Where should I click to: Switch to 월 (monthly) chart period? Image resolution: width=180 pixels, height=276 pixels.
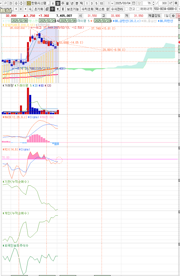coord(67,3)
